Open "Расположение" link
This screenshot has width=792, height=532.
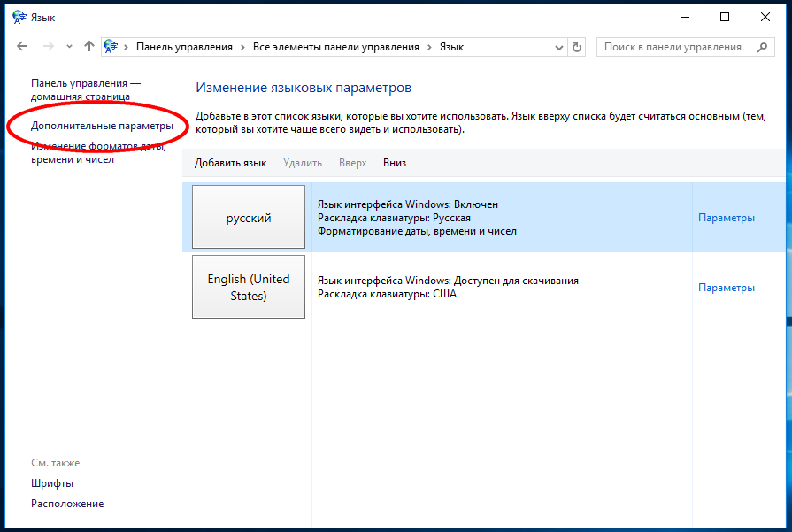tap(67, 503)
